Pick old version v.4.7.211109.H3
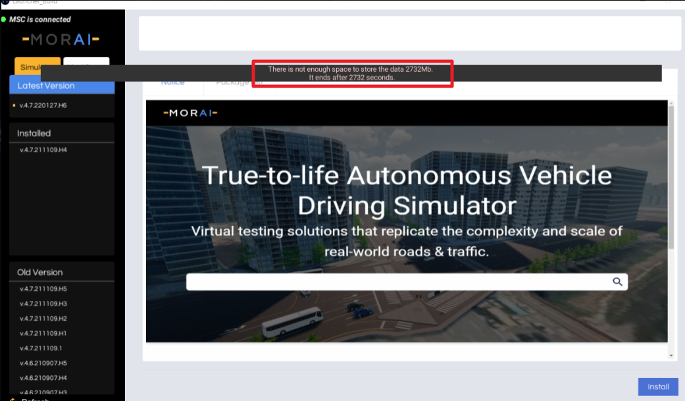Image resolution: width=685 pixels, height=401 pixels. click(x=43, y=304)
